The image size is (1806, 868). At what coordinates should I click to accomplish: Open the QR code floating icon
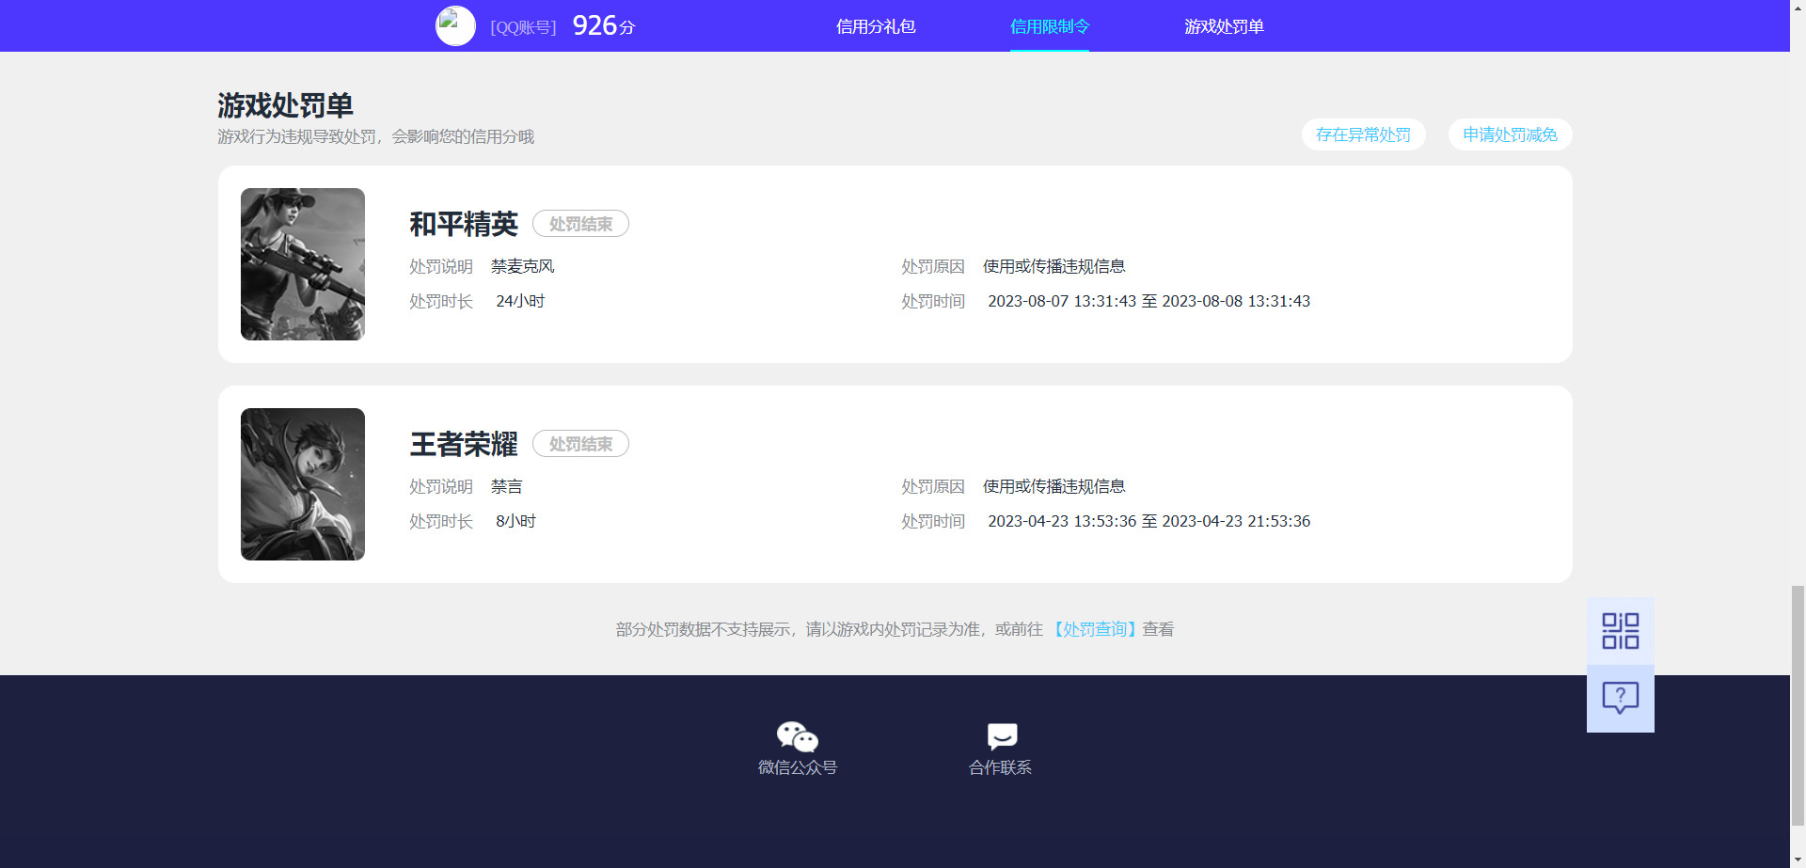(1620, 631)
